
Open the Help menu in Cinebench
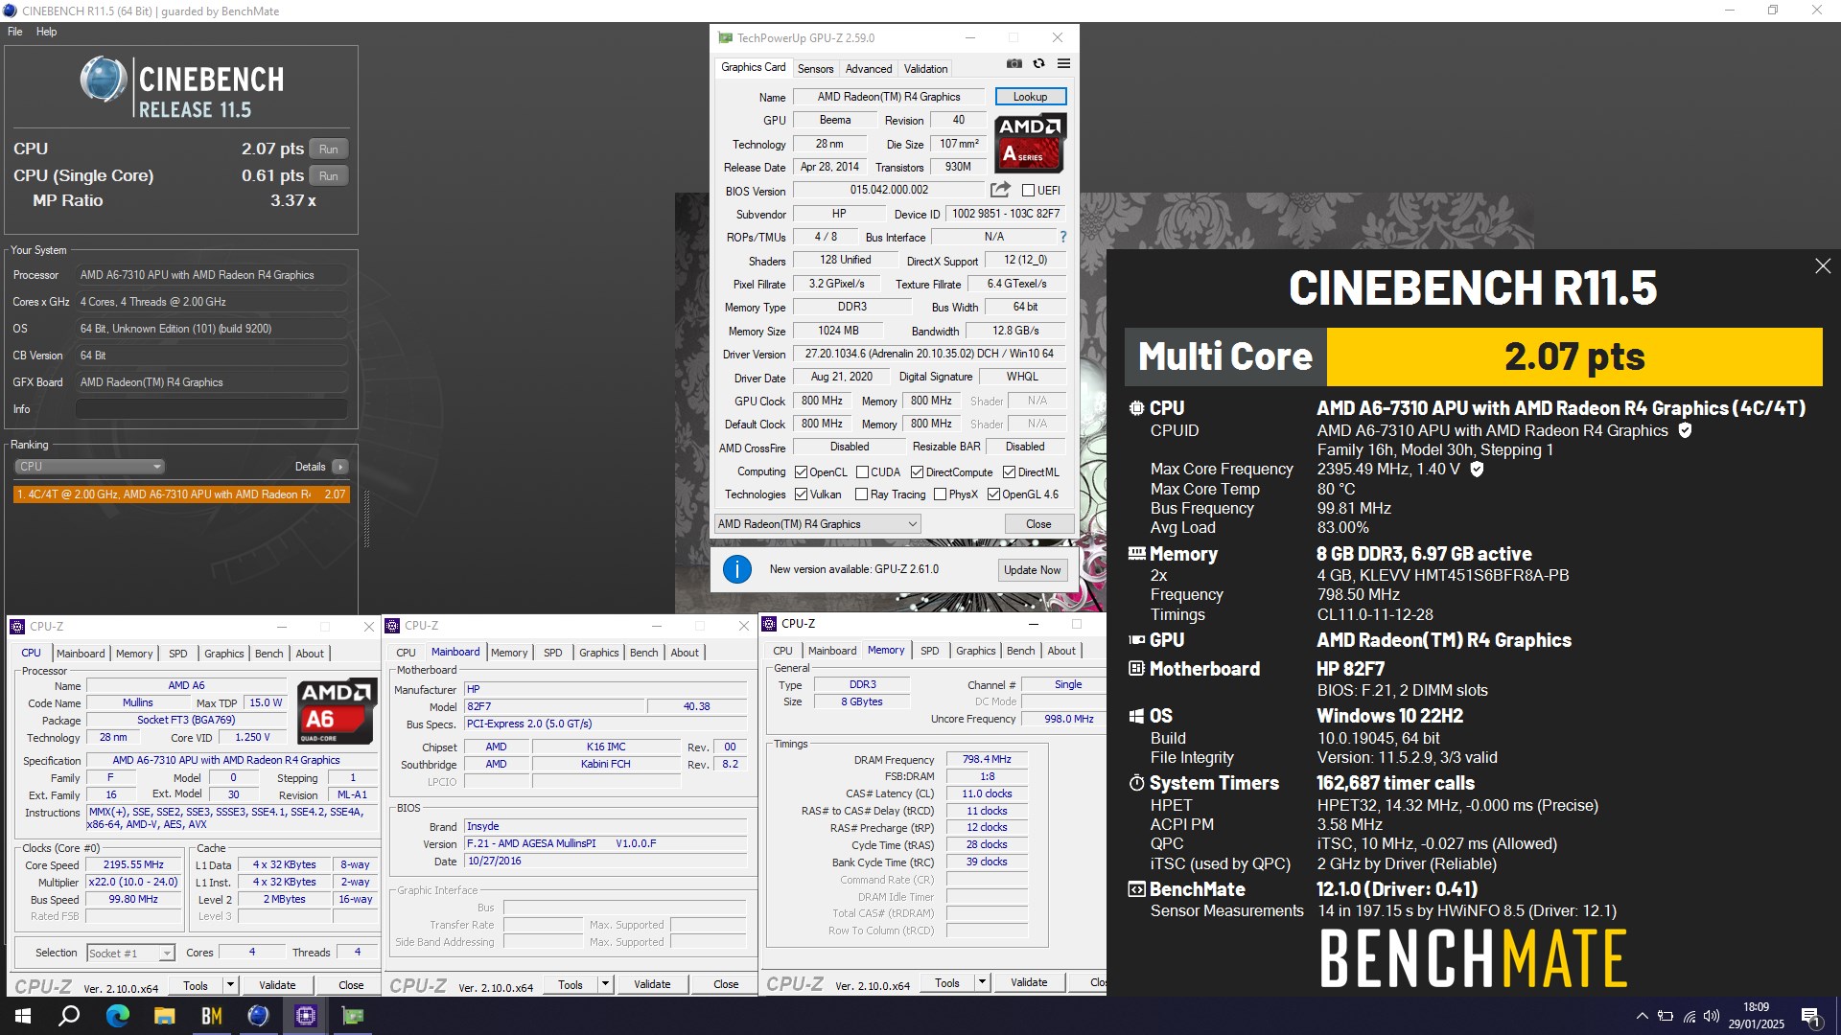click(46, 32)
